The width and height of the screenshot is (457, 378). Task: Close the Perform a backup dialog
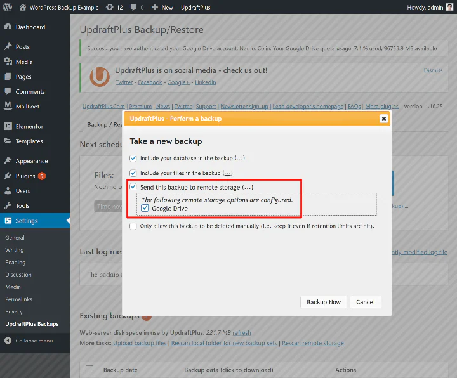coord(384,119)
